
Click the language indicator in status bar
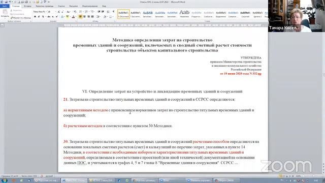point(49,176)
